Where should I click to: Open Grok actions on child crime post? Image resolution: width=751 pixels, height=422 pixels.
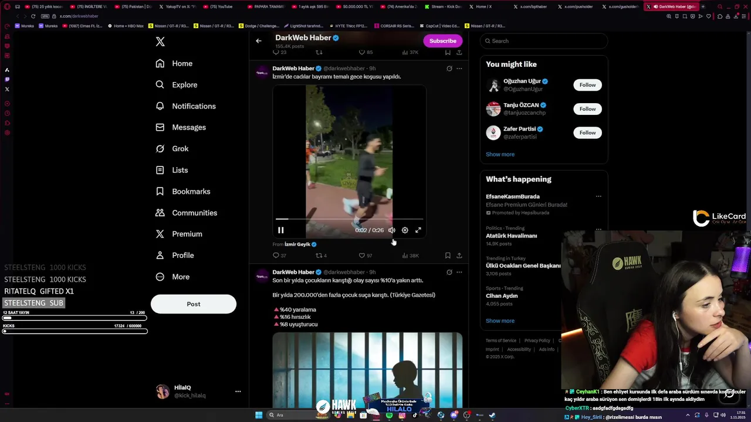coord(449,272)
